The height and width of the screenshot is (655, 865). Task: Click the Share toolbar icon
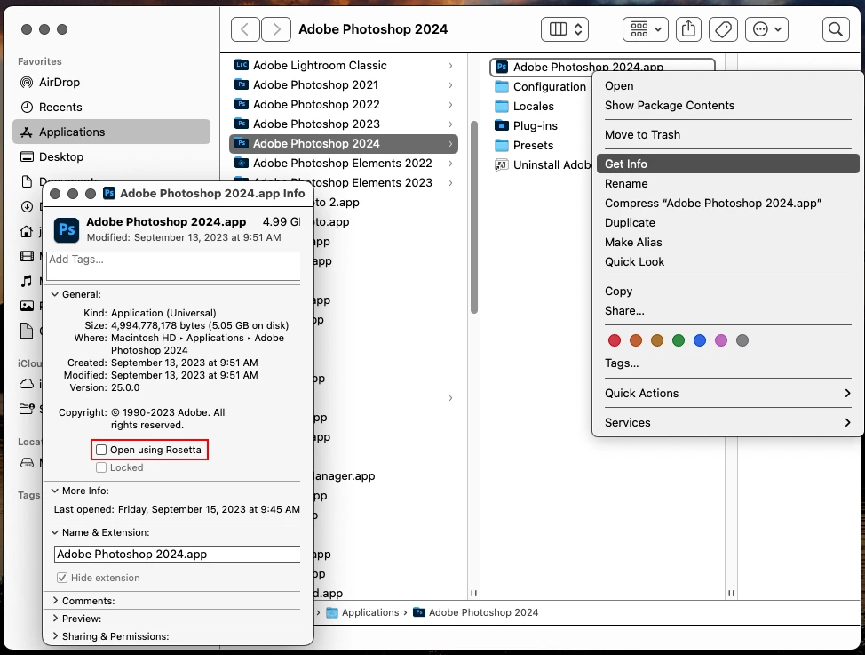(688, 29)
